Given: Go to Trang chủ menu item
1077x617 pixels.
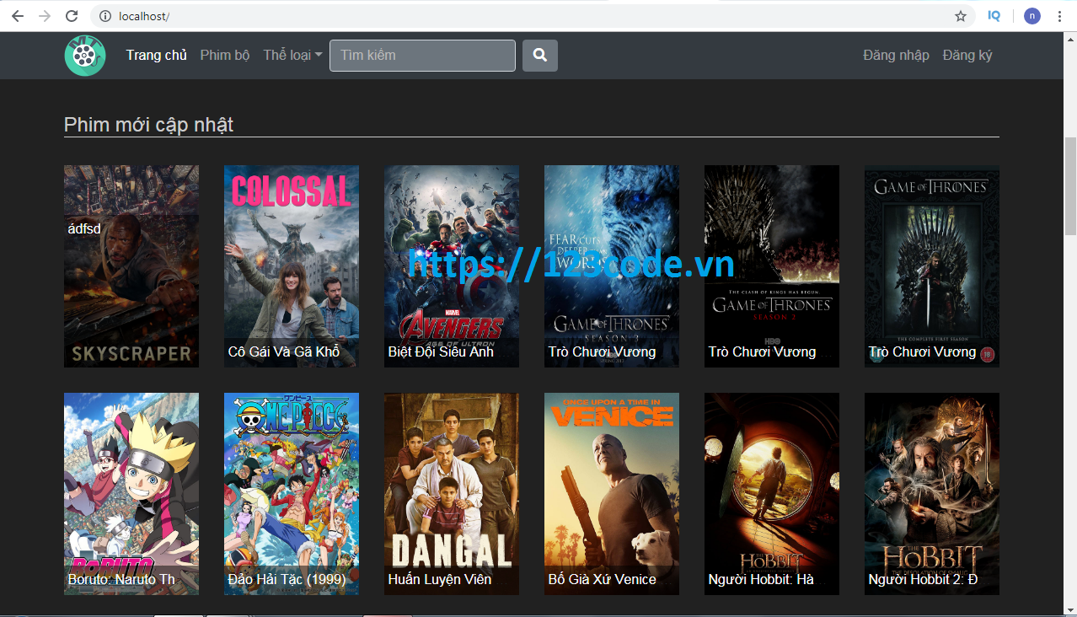Looking at the screenshot, I should pos(156,56).
